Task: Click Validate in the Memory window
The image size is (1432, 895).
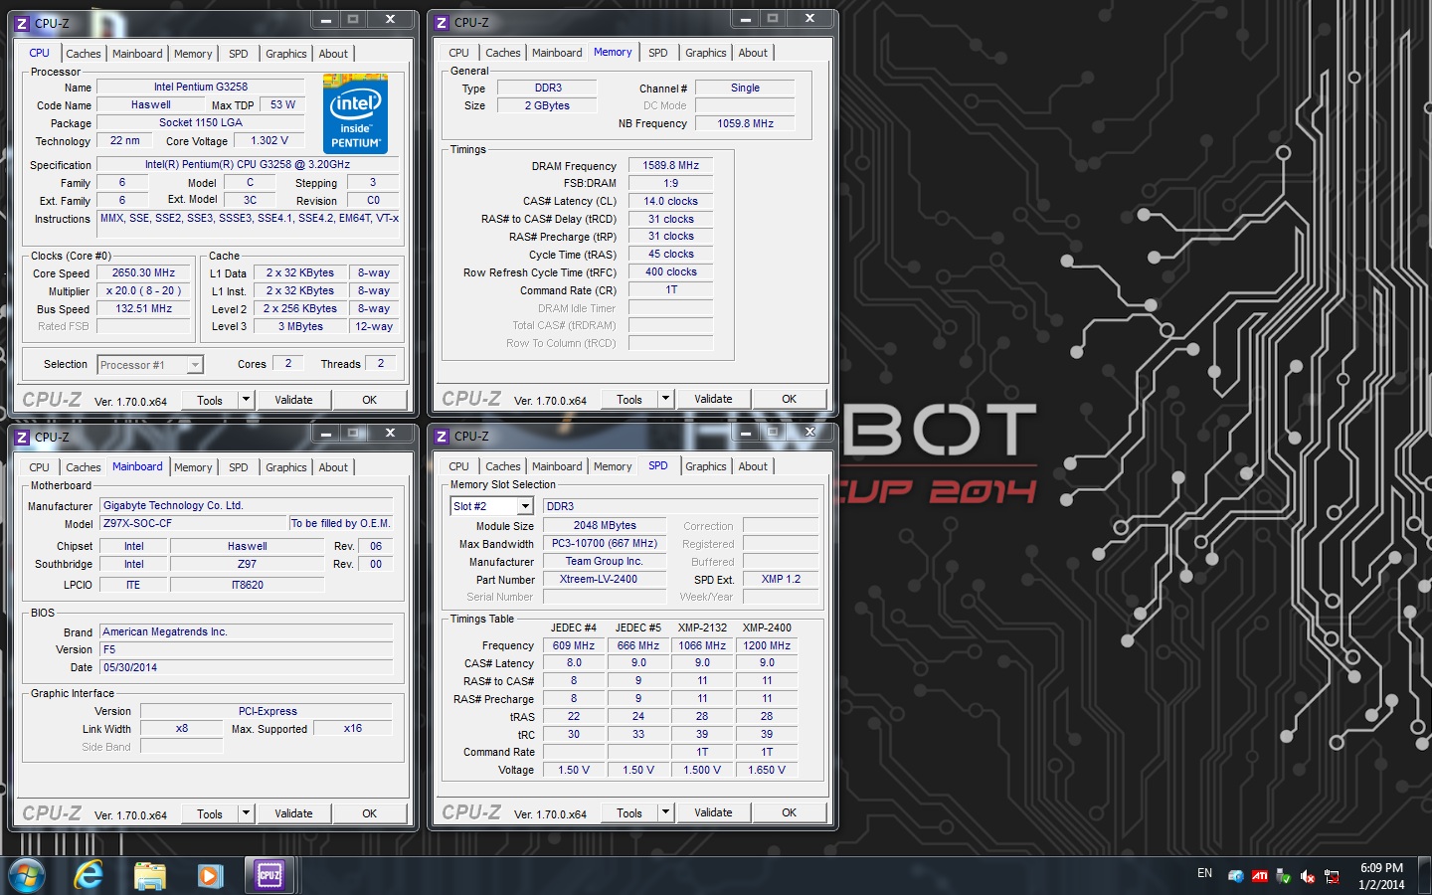Action: 713,399
